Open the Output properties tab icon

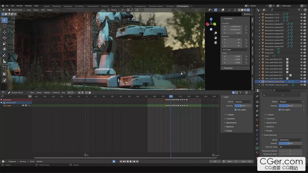pos(257,106)
